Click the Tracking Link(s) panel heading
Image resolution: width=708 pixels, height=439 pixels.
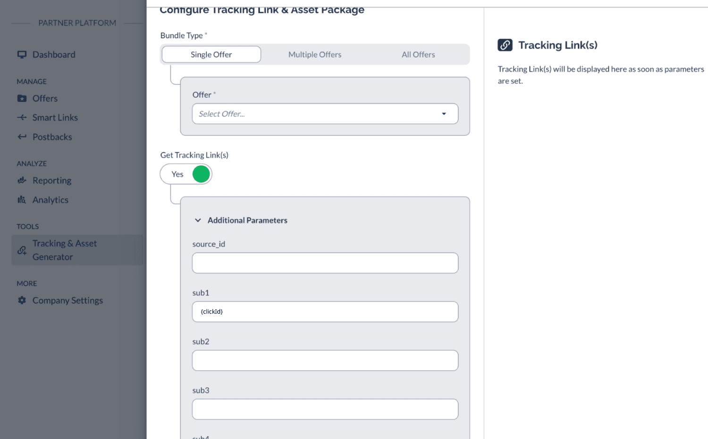click(x=558, y=45)
